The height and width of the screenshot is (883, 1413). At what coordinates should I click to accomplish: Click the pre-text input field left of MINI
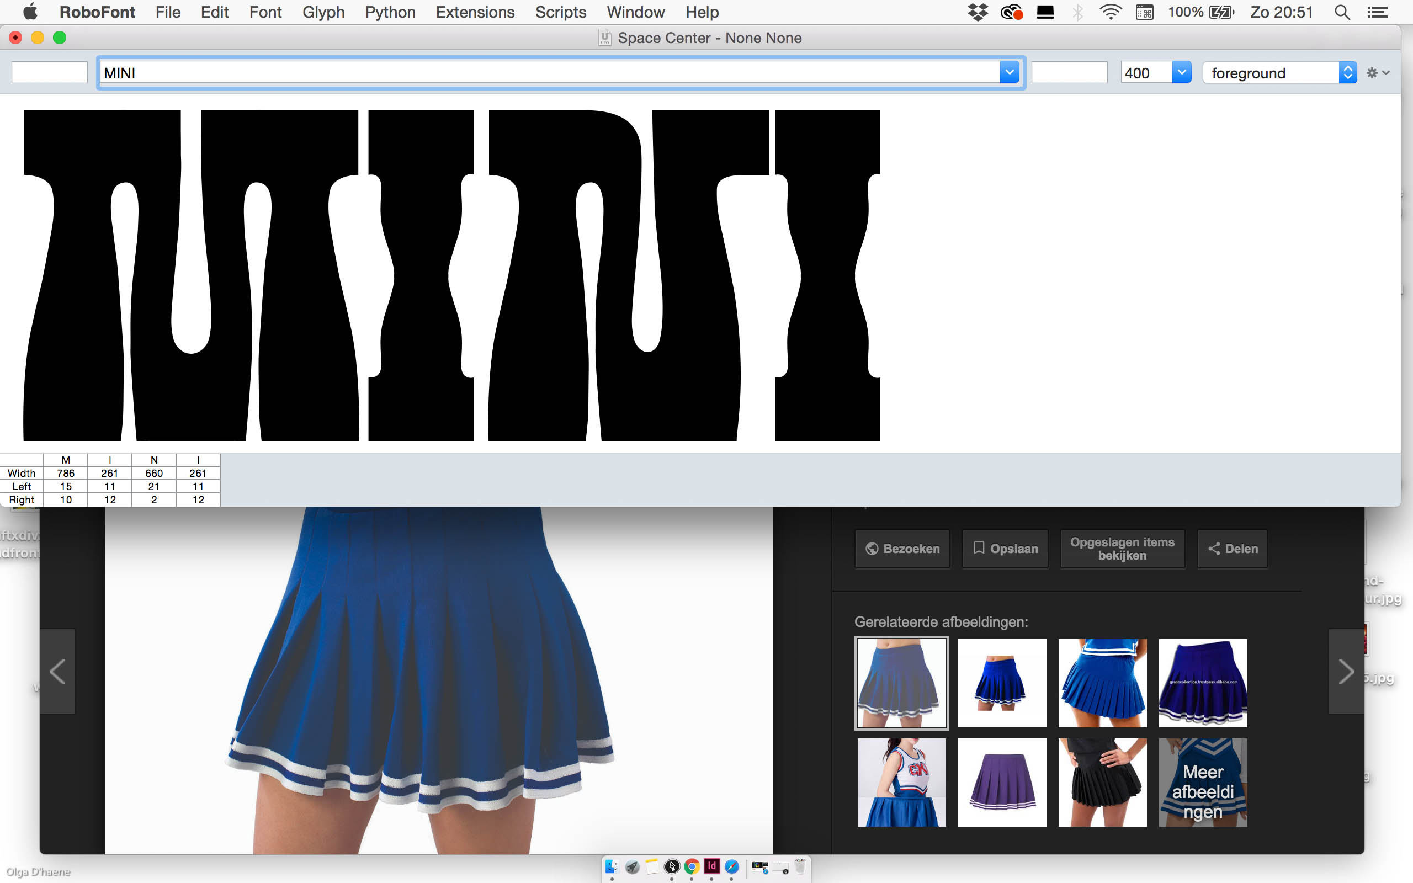50,72
